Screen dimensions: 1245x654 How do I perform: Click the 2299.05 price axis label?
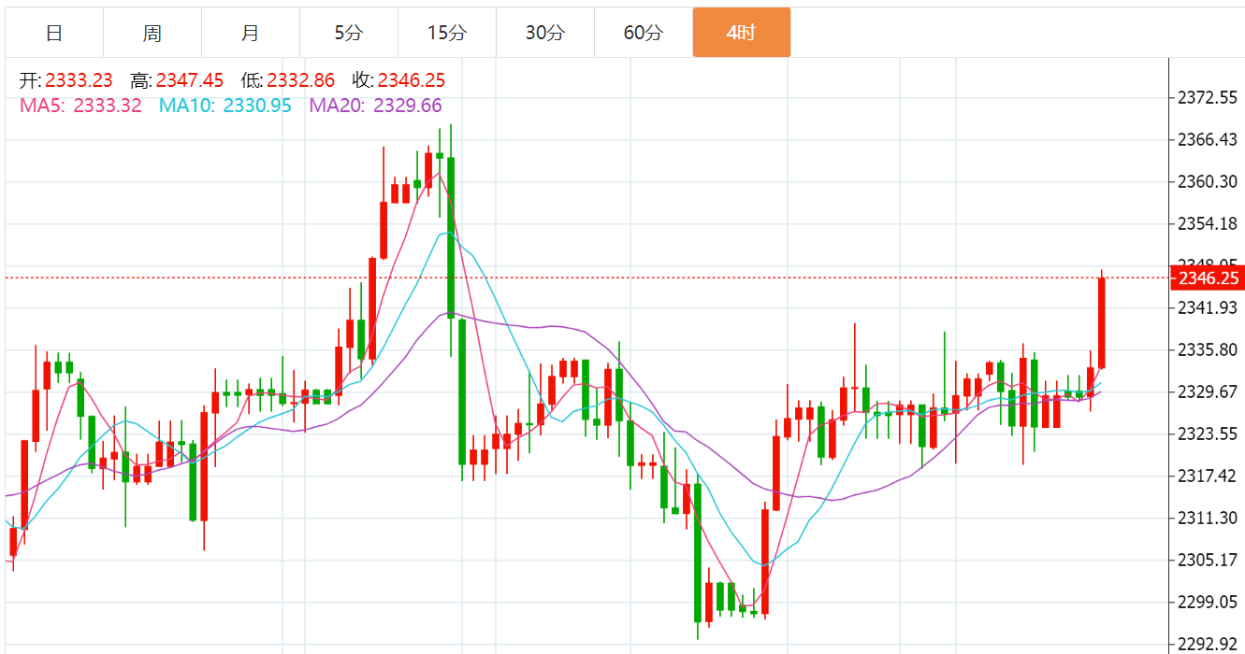coord(1208,602)
